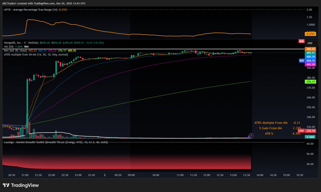The width and height of the screenshot is (321, 192).
Task: Select the red Ask marker on the price scale
Action: pos(301,41)
